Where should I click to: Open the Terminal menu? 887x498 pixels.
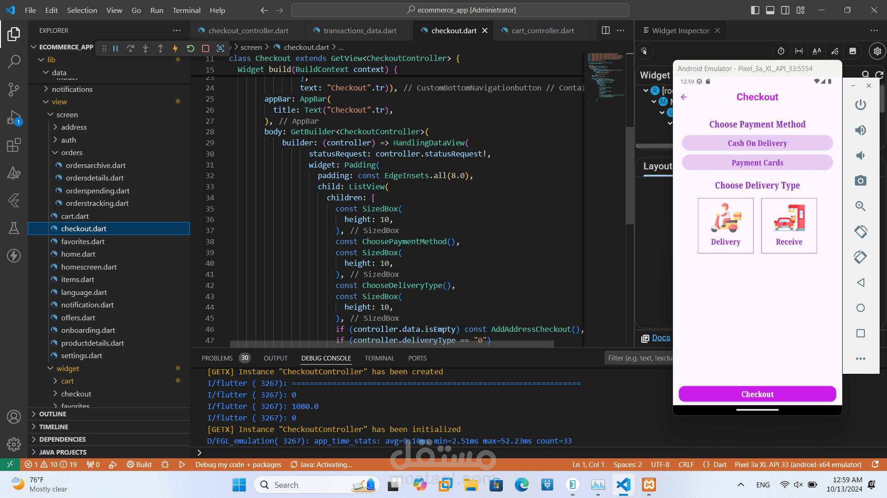click(186, 10)
